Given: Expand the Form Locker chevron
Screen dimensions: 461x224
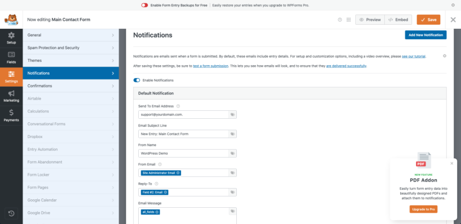Looking at the screenshot, I should click(x=113, y=175).
